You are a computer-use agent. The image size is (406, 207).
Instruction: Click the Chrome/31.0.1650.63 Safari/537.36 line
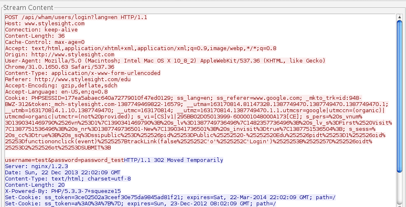[x=60, y=67]
